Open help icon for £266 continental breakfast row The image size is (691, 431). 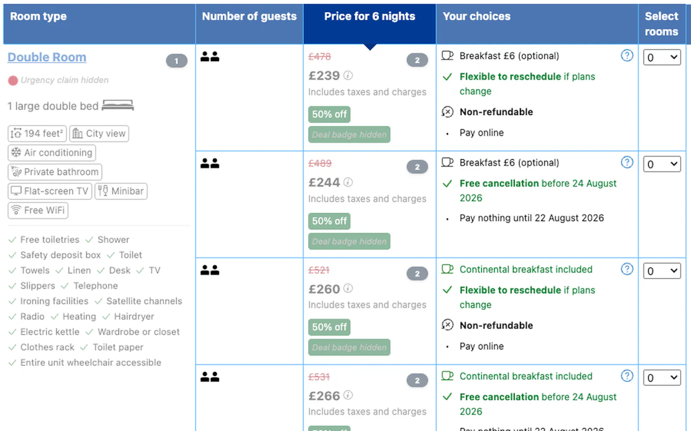[627, 376]
